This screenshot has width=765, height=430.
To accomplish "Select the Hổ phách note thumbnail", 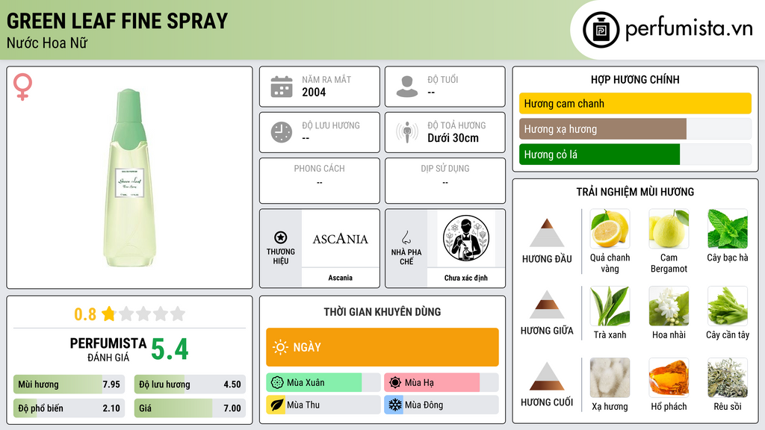I will point(669,378).
